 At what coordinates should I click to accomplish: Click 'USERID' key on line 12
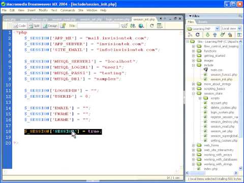(x=64, y=96)
